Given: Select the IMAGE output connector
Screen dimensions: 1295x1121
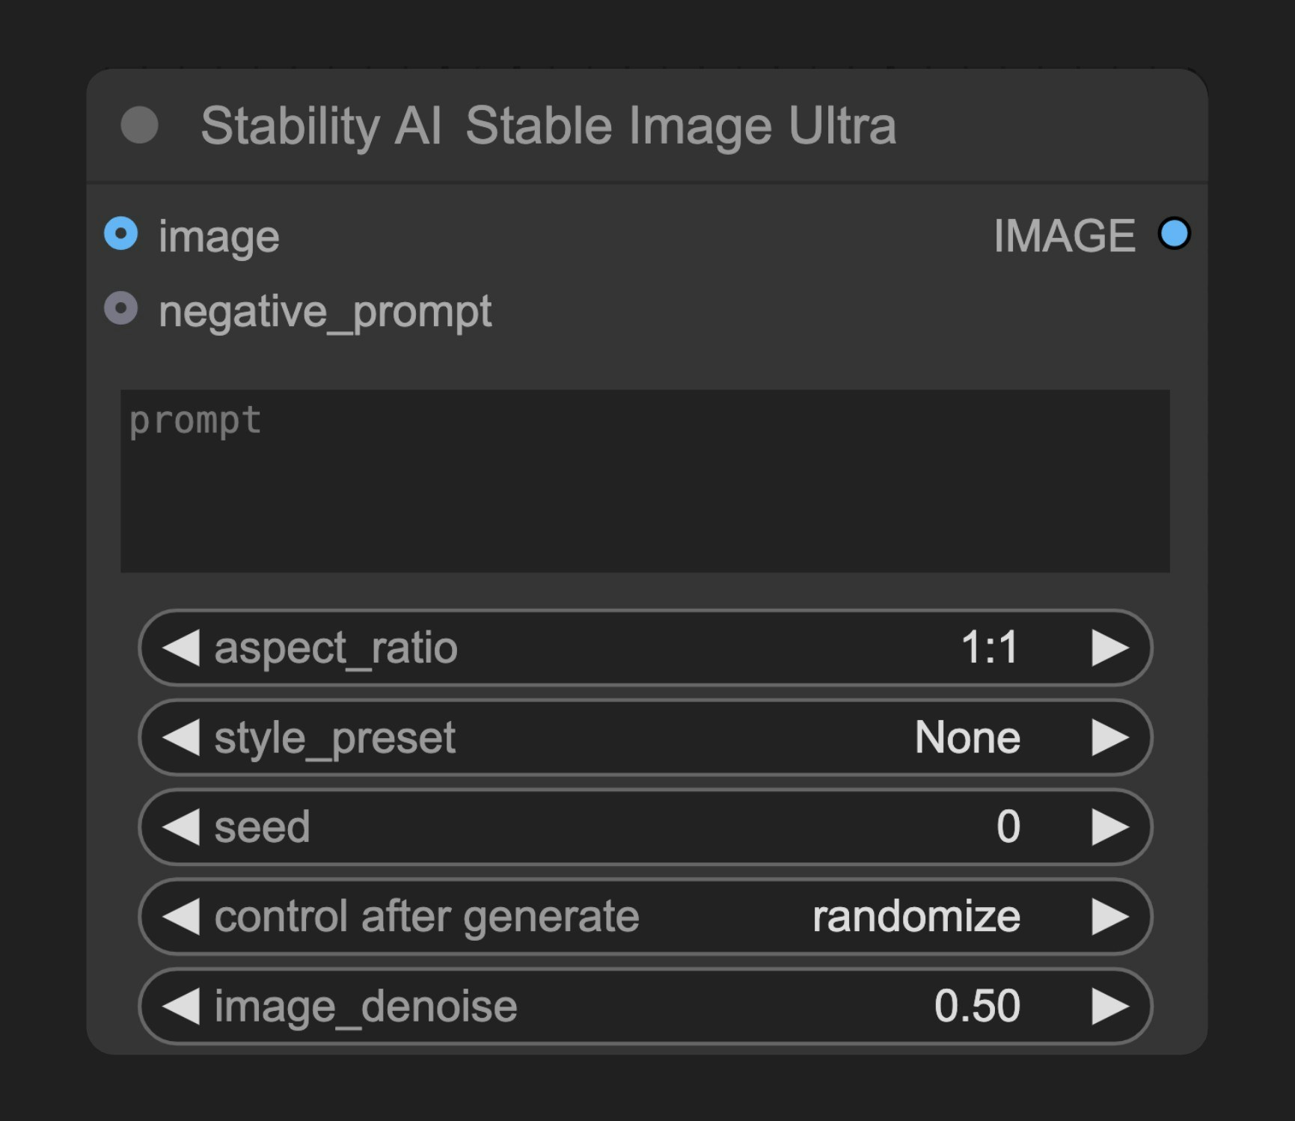Looking at the screenshot, I should tap(1174, 234).
